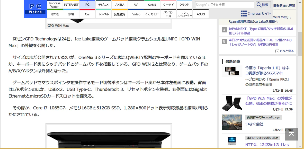Open the Xperia 1 II article thumbnail
304x149 pixels.
point(232,71)
